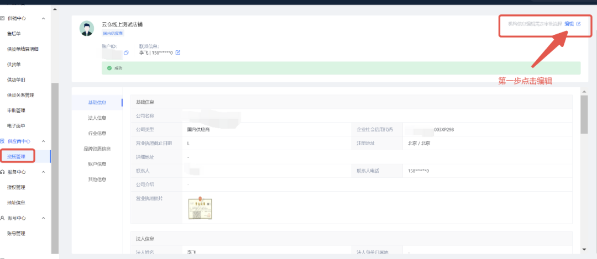Image resolution: width=597 pixels, height=259 pixels.
Task: Edit contact info via pencil icon
Action: 178,53
